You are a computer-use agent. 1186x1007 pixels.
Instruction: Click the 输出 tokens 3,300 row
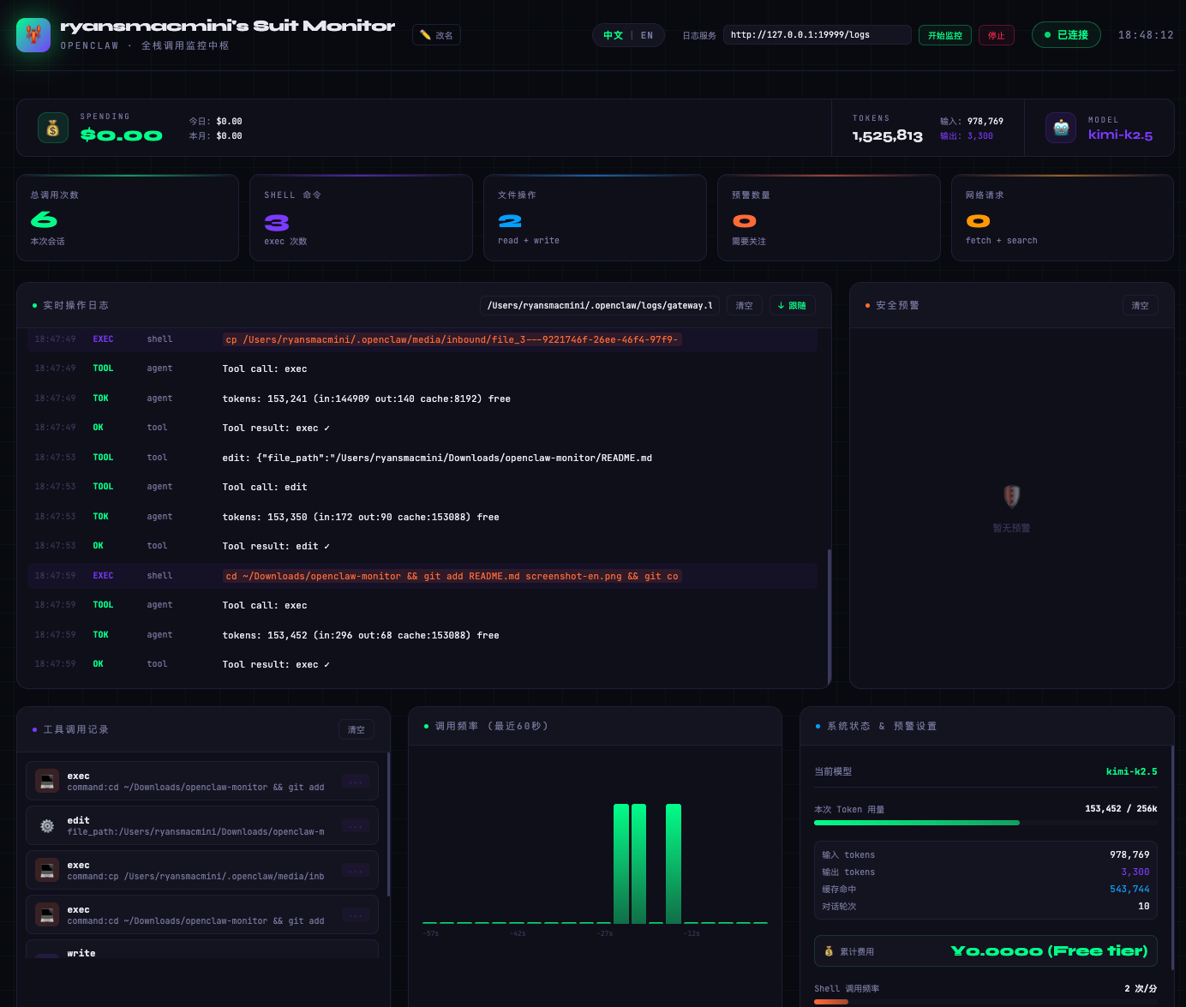[x=985, y=872]
